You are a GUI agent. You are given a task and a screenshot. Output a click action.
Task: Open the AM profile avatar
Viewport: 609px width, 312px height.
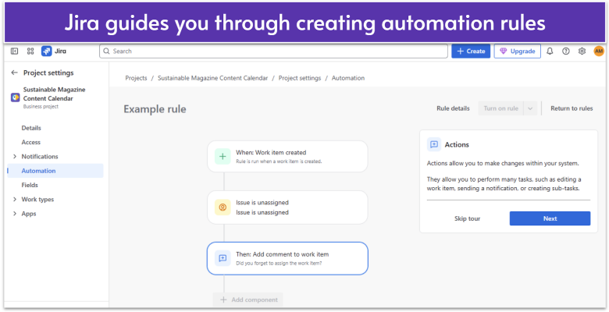click(599, 51)
